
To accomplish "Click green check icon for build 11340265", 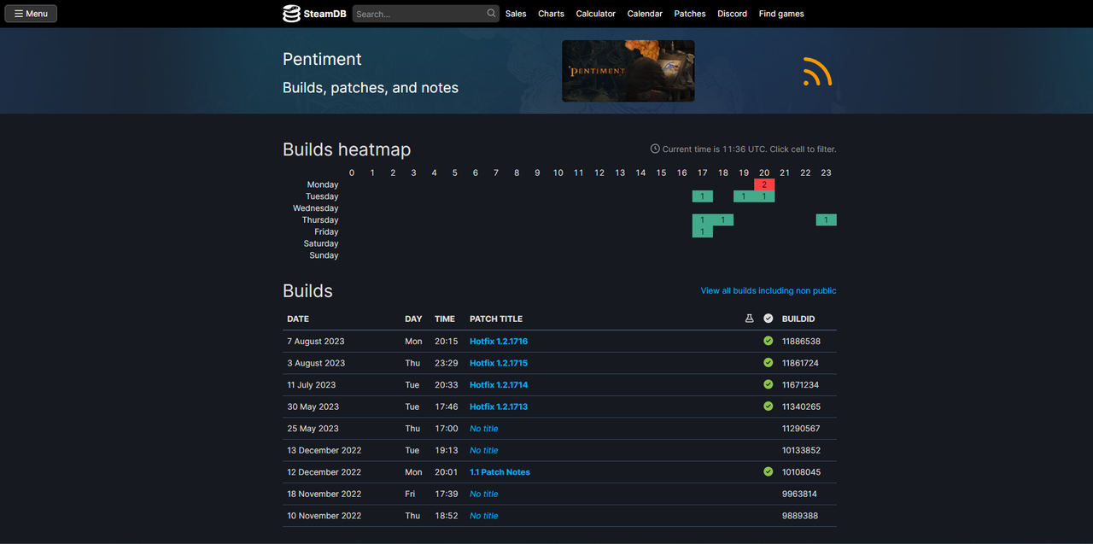I will (769, 407).
